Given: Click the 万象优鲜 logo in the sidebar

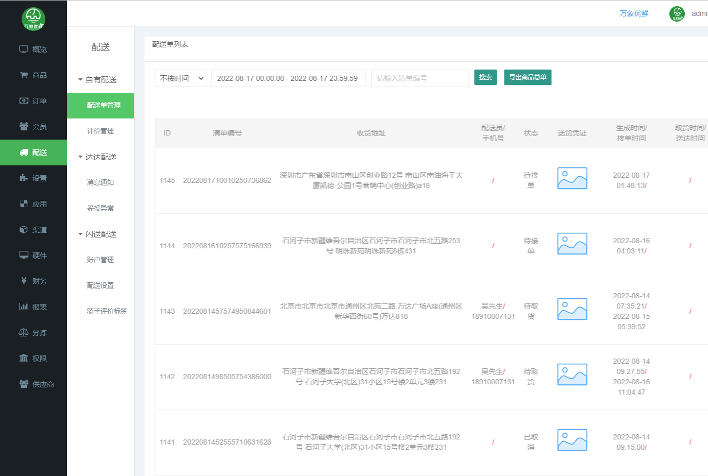Looking at the screenshot, I should [x=33, y=19].
